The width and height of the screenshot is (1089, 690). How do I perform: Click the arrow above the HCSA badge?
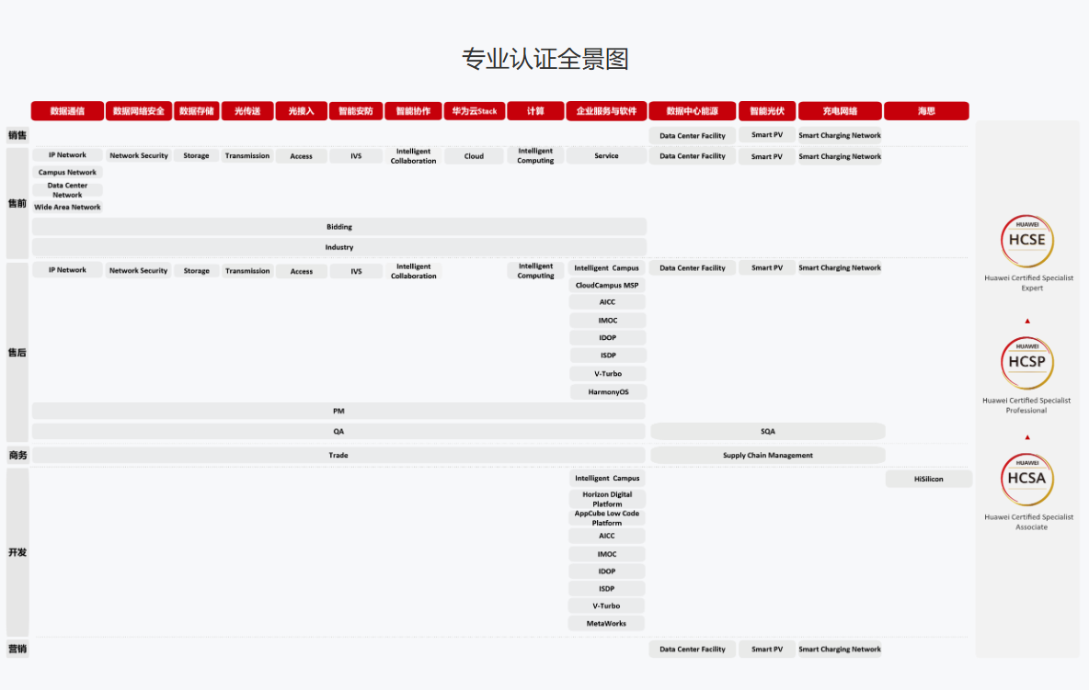(1027, 438)
